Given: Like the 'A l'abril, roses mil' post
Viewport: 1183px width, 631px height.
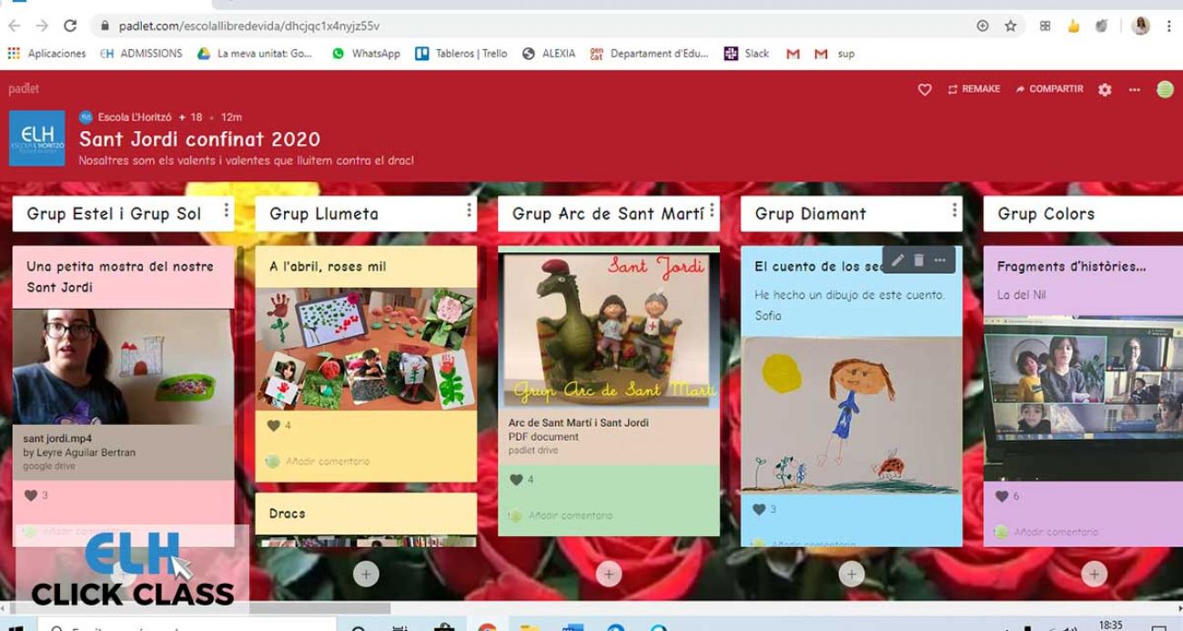Looking at the screenshot, I should (273, 425).
